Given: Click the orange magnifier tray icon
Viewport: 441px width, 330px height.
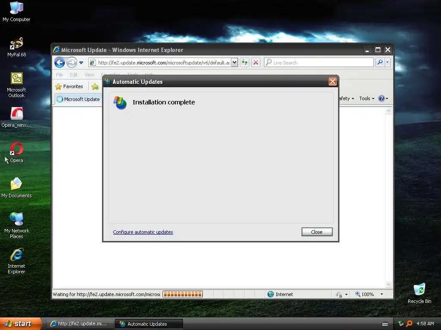Looking at the screenshot, I should click(x=409, y=324).
